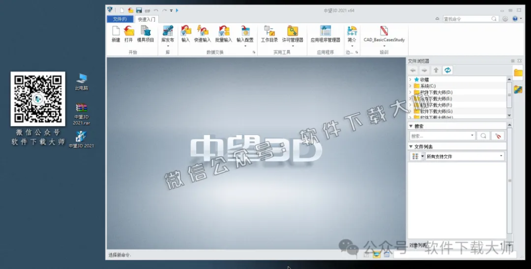Click the 搜索 text field in file browser
Viewport: 531px width, 269px height.
click(x=442, y=136)
